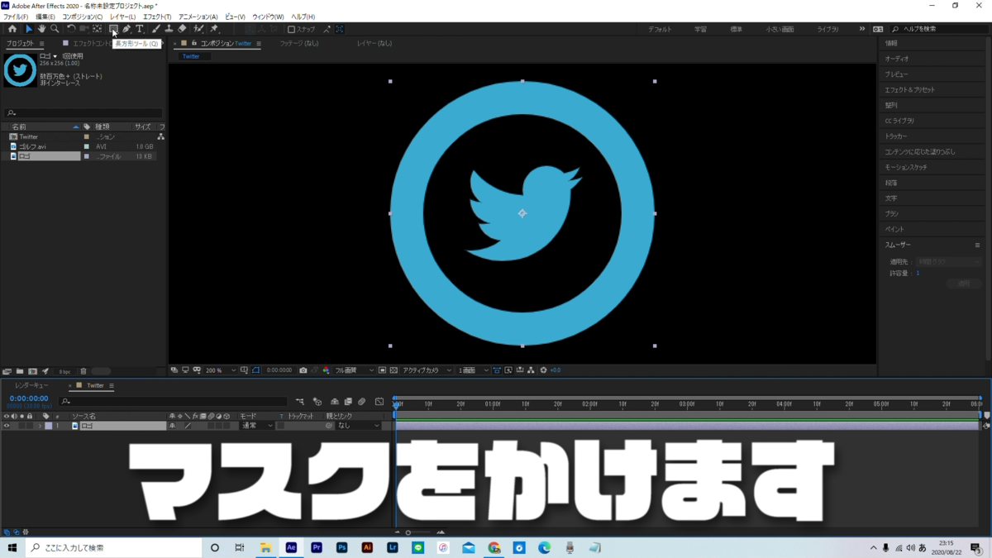Click the Home icon in toolbar

point(12,29)
